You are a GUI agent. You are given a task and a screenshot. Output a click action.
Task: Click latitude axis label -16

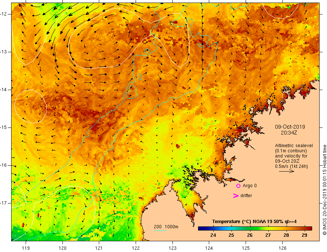4,165
